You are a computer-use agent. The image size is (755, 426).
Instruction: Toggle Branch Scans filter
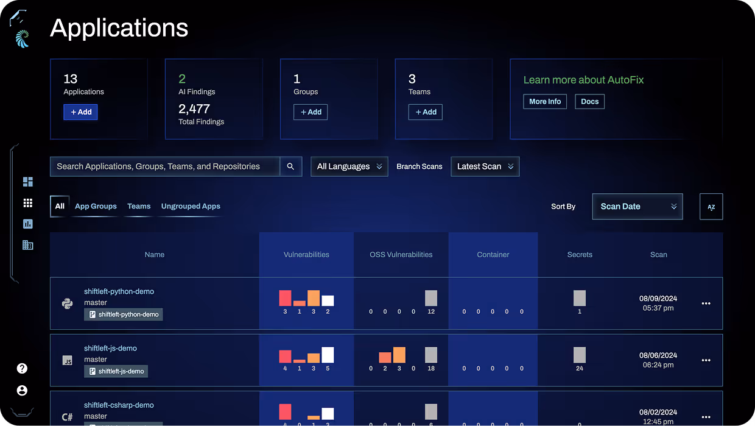click(420, 166)
